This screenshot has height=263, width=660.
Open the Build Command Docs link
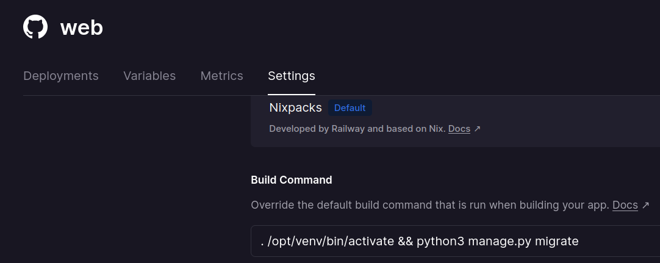click(625, 206)
